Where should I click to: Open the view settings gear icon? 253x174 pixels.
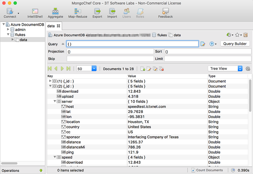248,69
